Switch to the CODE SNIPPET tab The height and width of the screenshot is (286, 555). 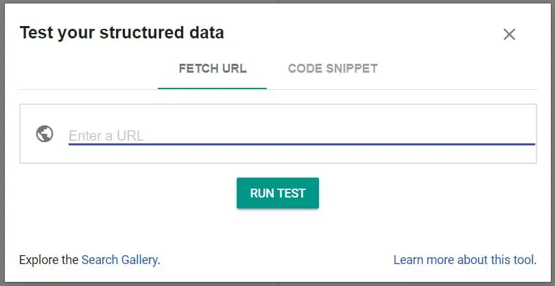point(333,69)
